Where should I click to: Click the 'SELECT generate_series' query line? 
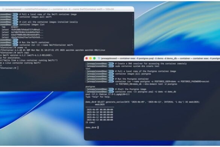pyautogui.click(x=143, y=102)
